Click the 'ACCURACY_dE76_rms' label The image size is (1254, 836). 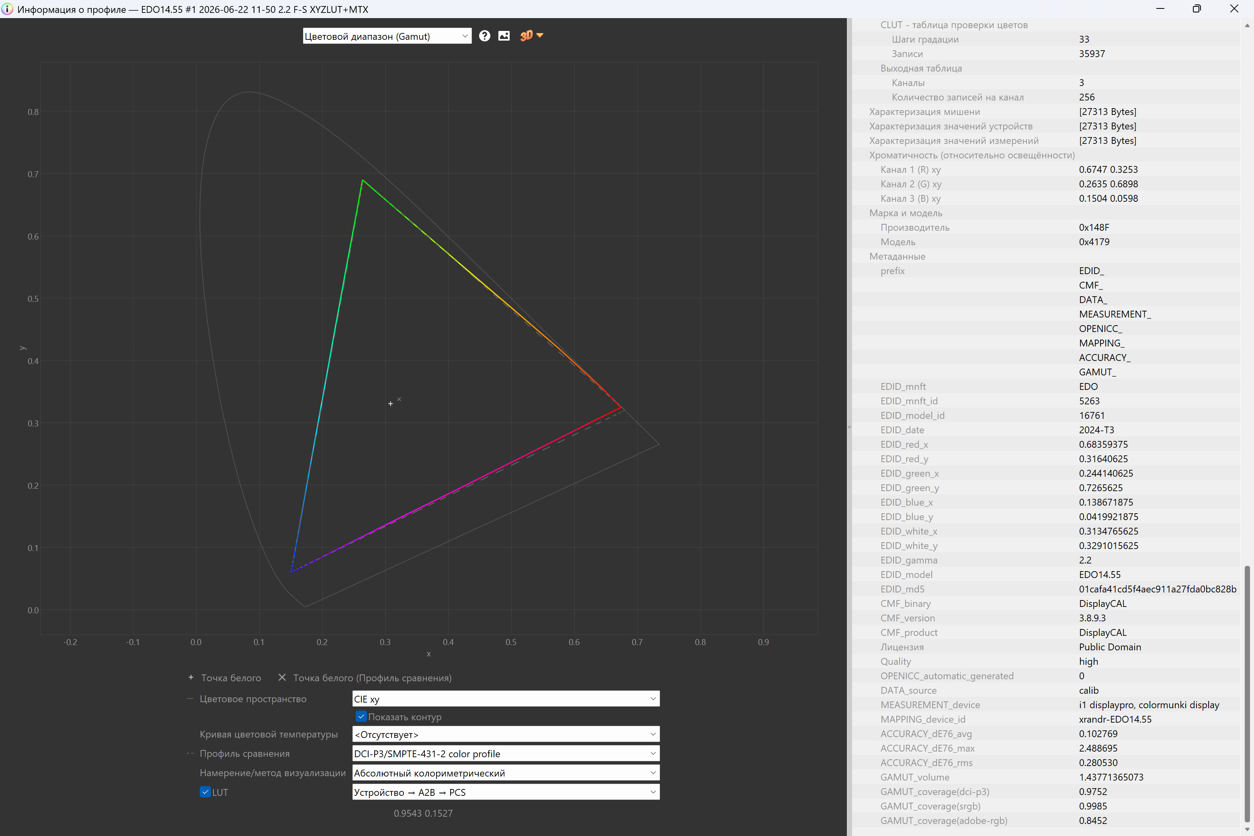coord(926,762)
